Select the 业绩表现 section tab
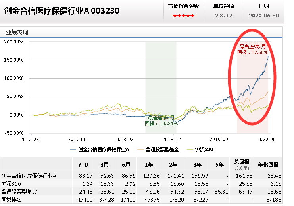The width and height of the screenshot is (294, 206). coord(17,32)
